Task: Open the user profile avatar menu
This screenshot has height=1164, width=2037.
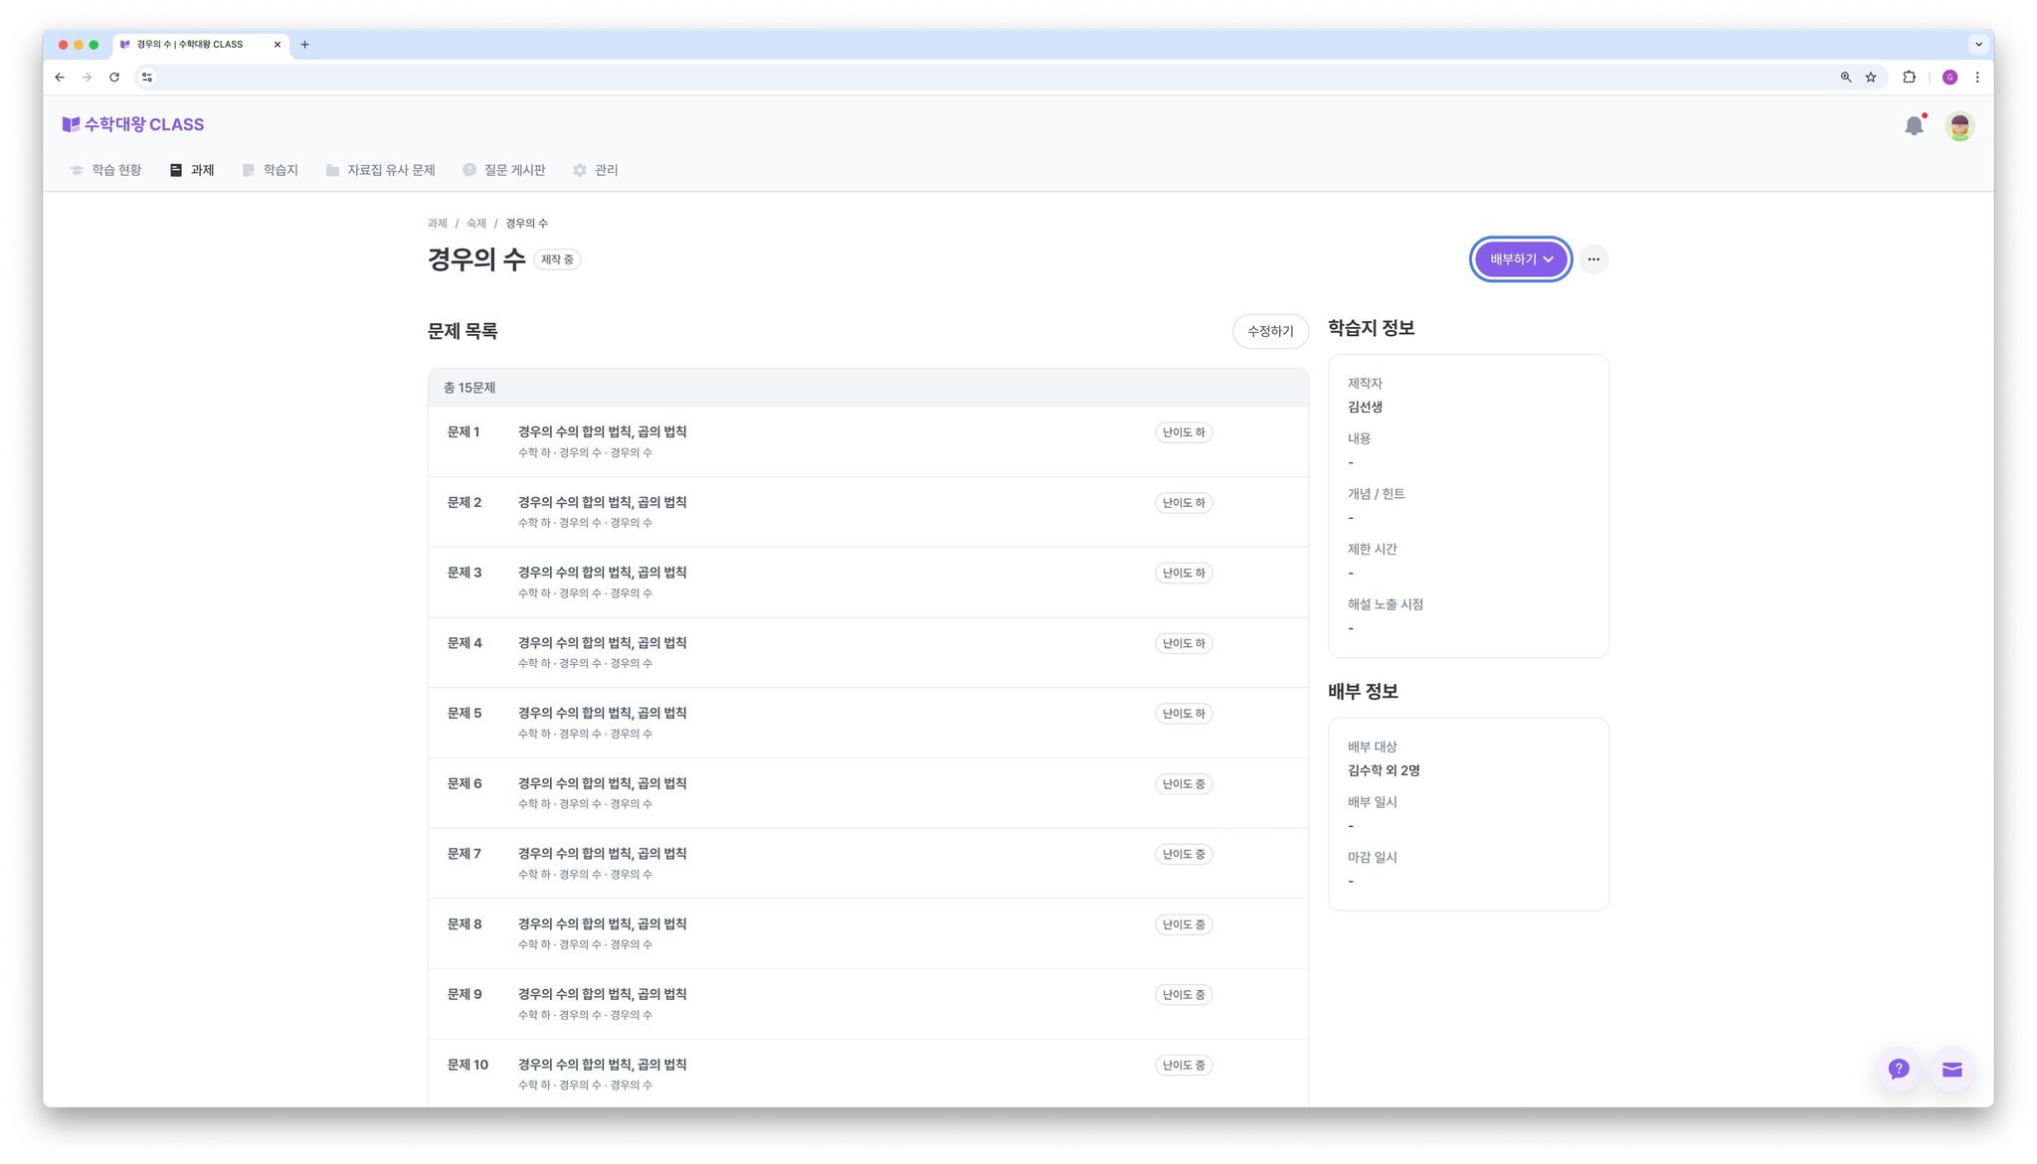Action: [1959, 126]
